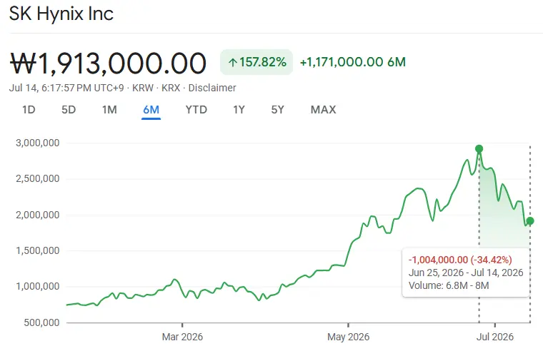Click the 3,000,000 y-axis label
Image resolution: width=543 pixels, height=351 pixels.
click(37, 143)
